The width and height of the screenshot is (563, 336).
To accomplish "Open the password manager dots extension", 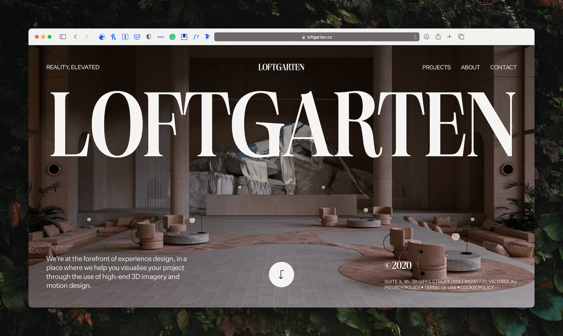I will [160, 37].
